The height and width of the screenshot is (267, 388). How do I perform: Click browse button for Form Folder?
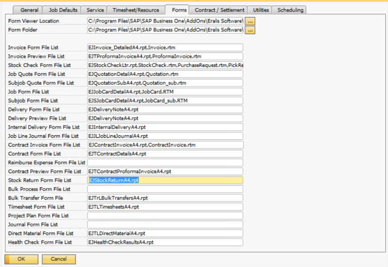(250, 30)
